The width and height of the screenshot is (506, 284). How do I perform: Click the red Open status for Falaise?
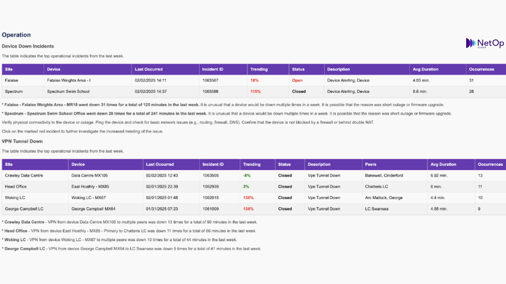tap(297, 80)
